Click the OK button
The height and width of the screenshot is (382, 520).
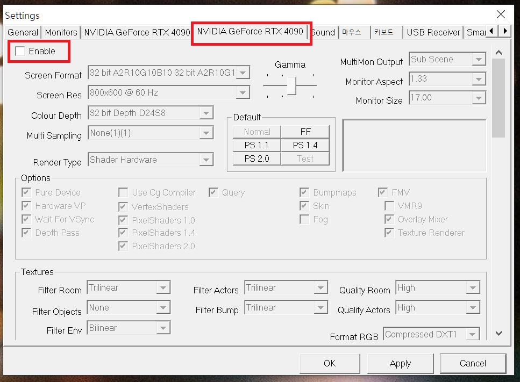click(330, 363)
